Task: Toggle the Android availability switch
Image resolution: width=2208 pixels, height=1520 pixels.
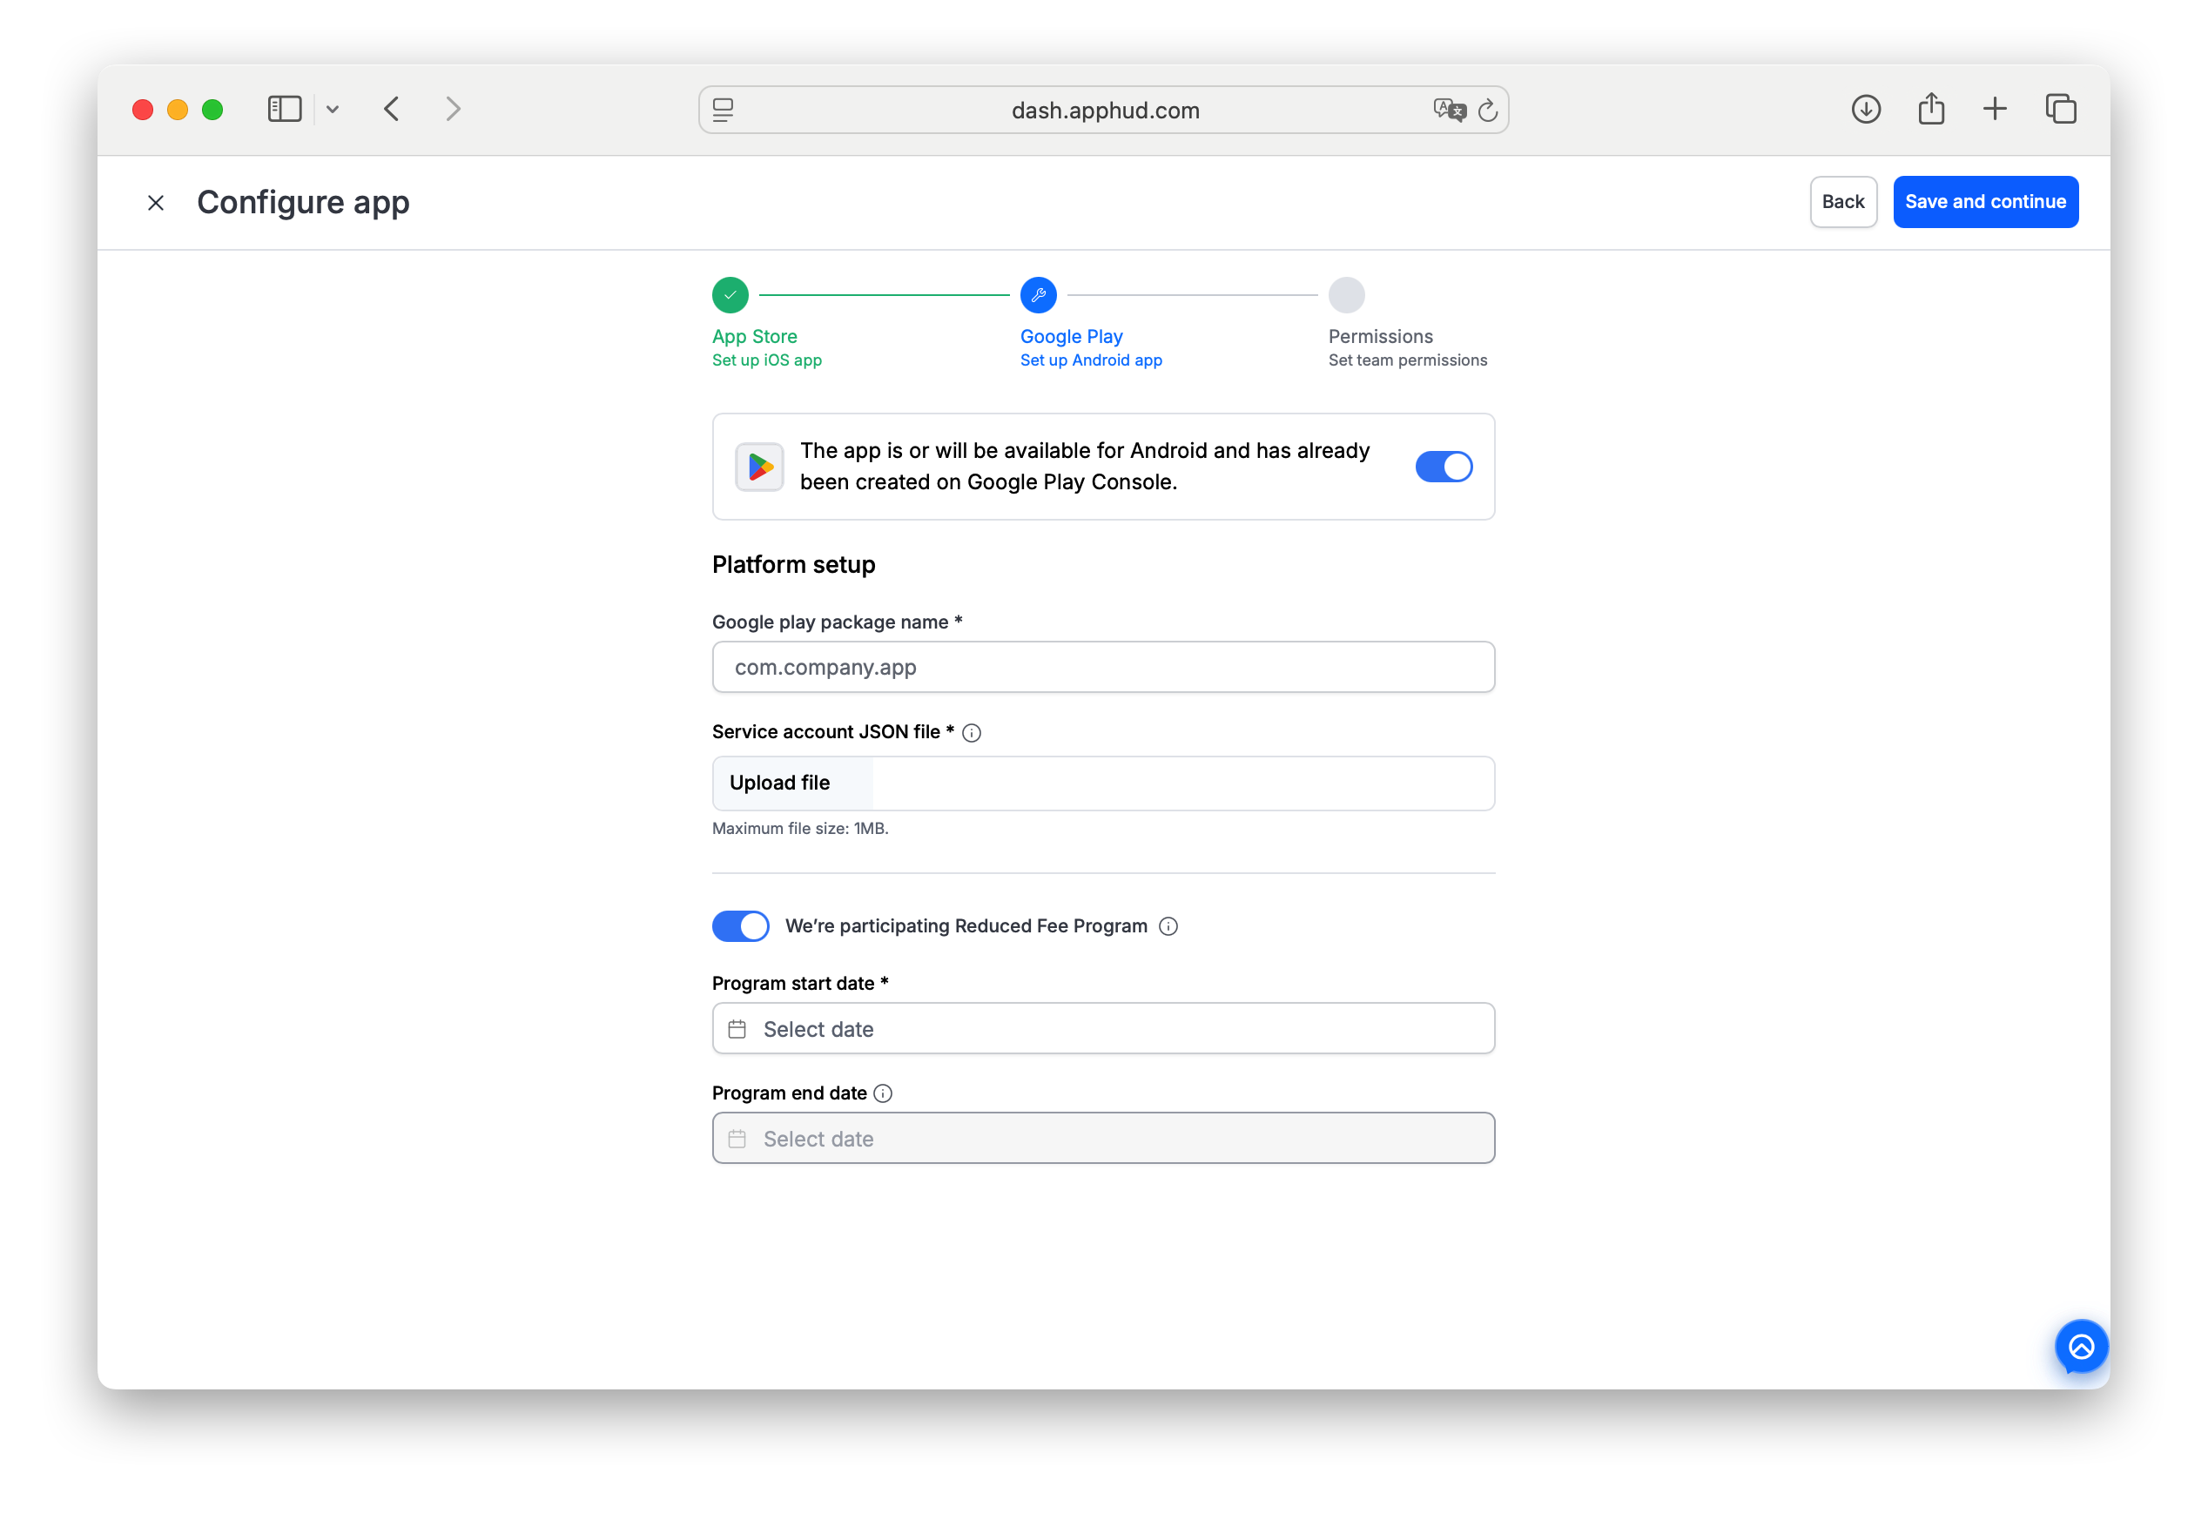Action: (x=1443, y=467)
